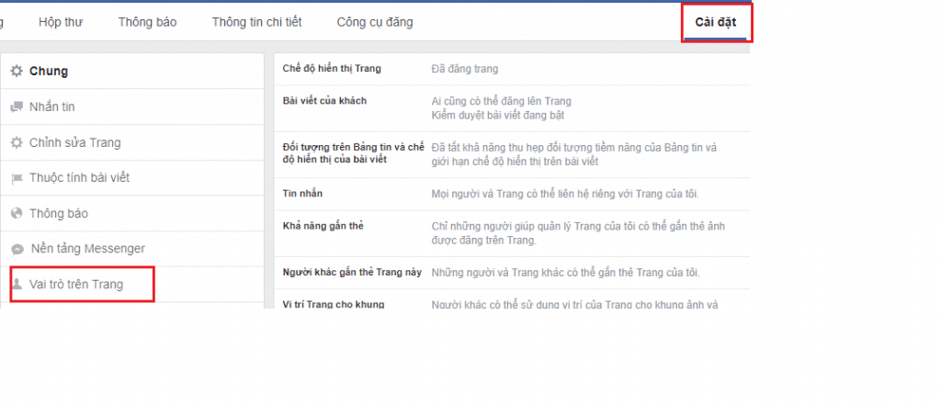The height and width of the screenshot is (404, 941).
Task: Open Đối tượng trên Bảng tin setting row
Action: (x=512, y=154)
